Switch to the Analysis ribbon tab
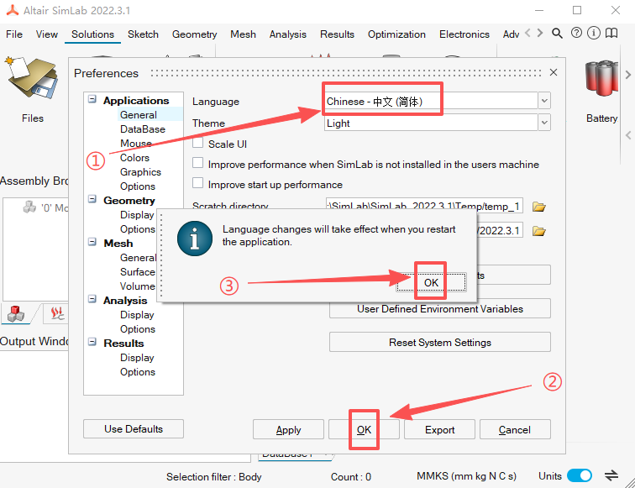The width and height of the screenshot is (635, 488). tap(288, 34)
